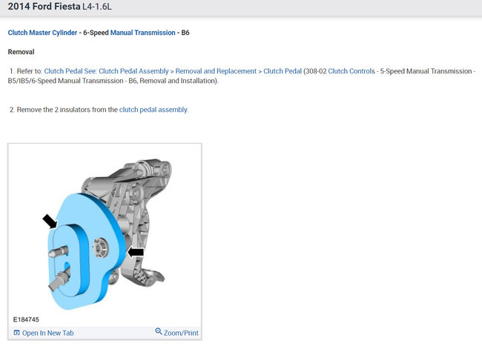Viewport: 482px width, 352px height.
Task: Click the magnifier Zoom/Print icon
Action: pyautogui.click(x=158, y=331)
